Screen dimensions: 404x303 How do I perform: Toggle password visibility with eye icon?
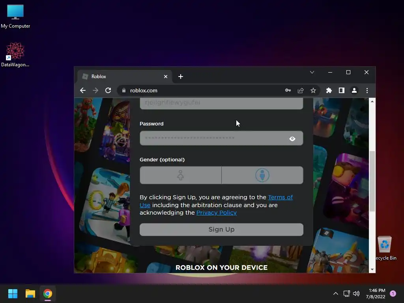tap(292, 138)
